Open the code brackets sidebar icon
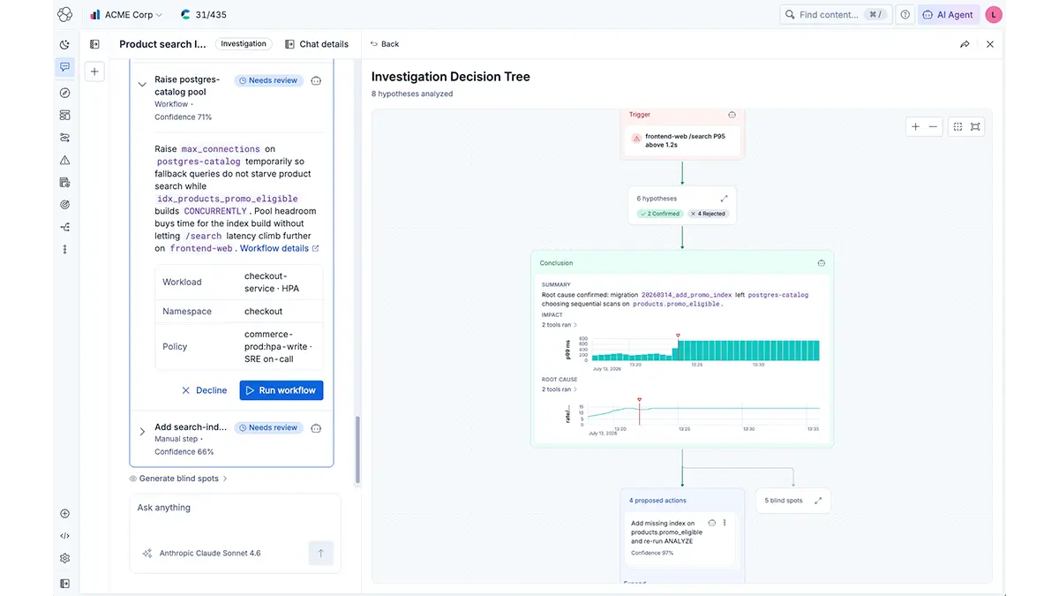 pos(64,536)
